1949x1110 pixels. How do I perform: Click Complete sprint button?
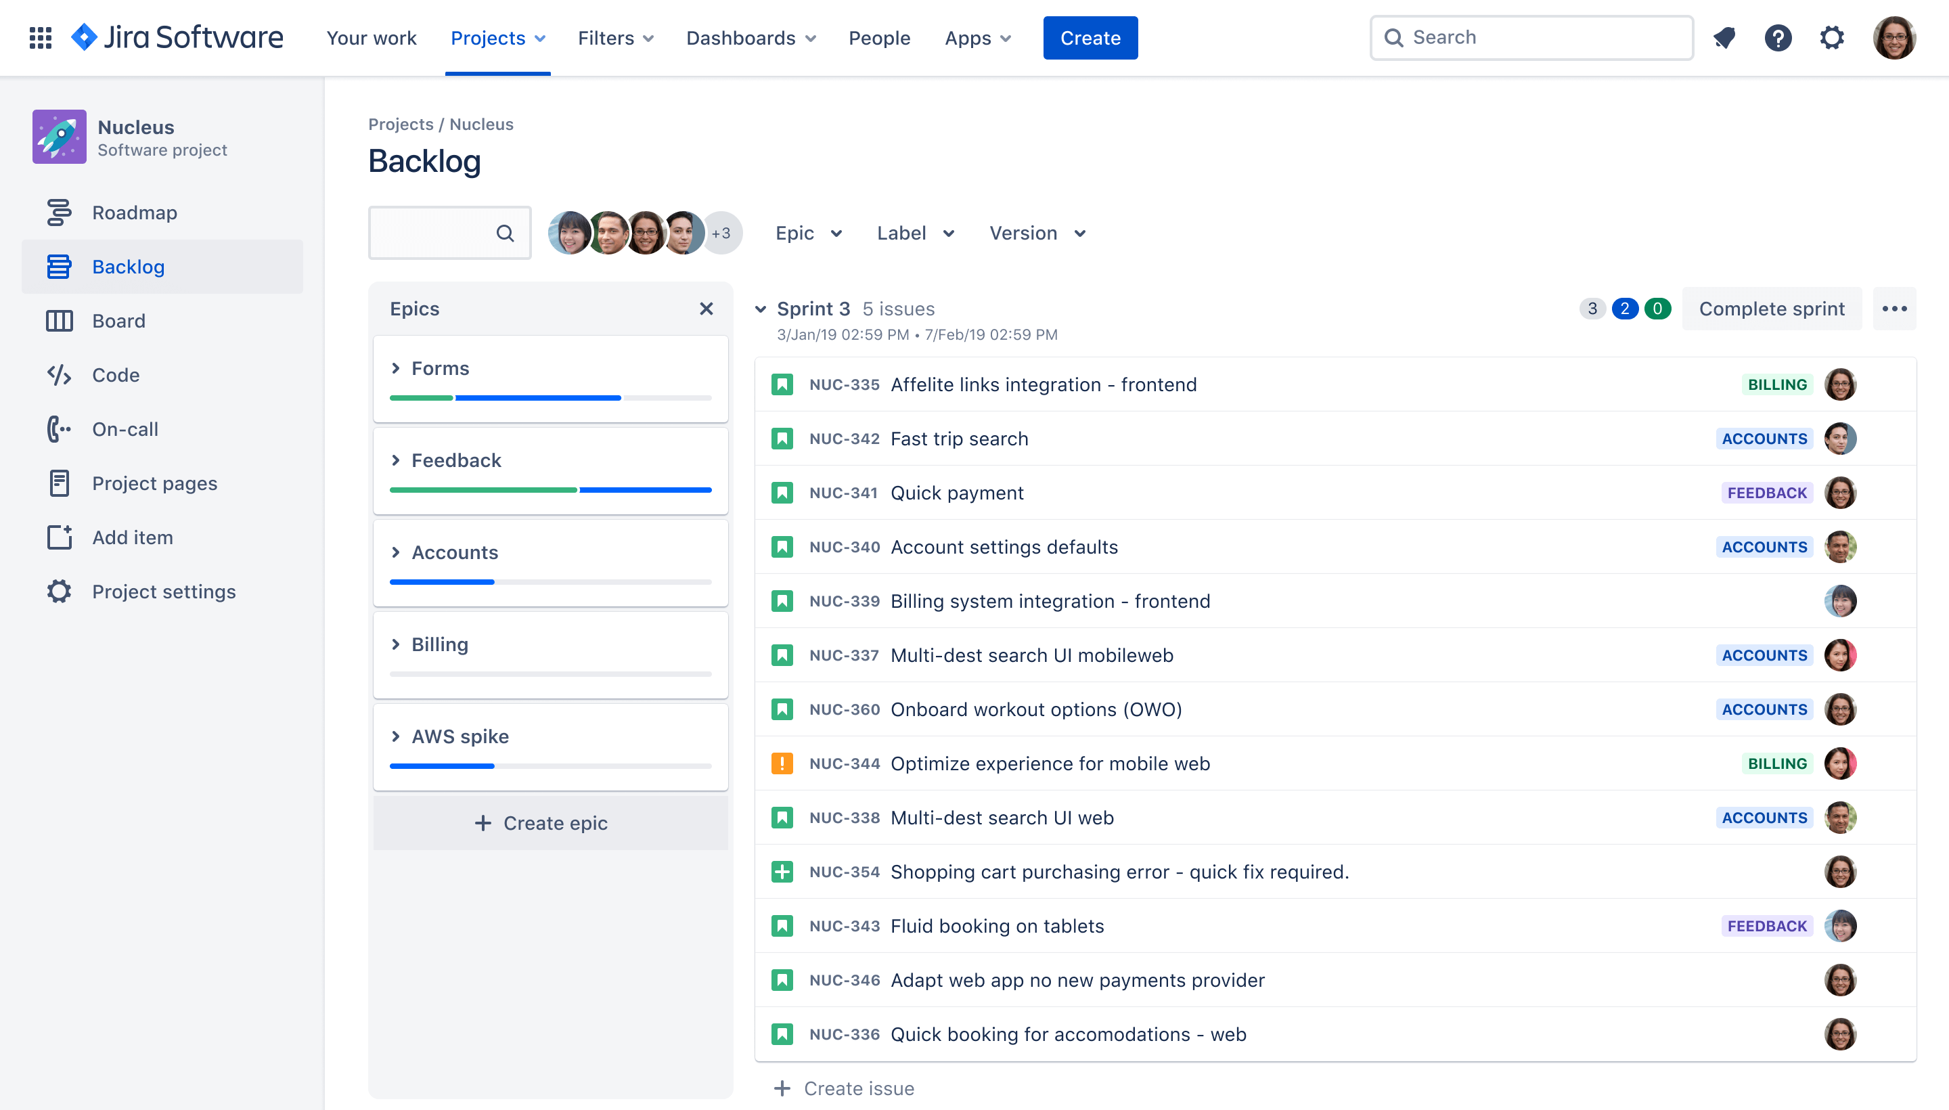coord(1771,308)
